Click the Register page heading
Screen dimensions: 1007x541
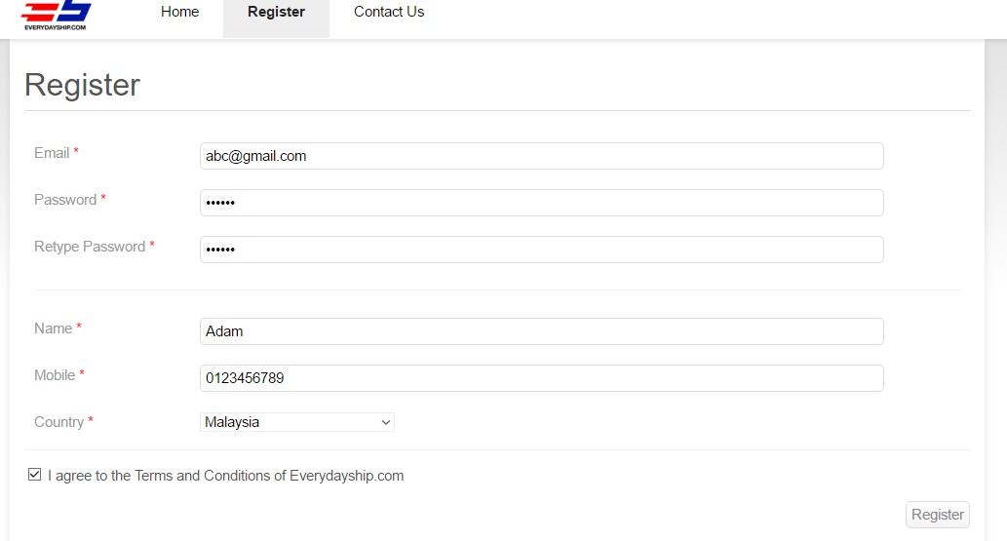point(82,85)
